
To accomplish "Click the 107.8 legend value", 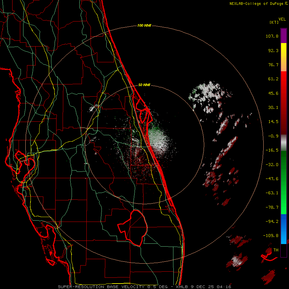I will (272, 36).
